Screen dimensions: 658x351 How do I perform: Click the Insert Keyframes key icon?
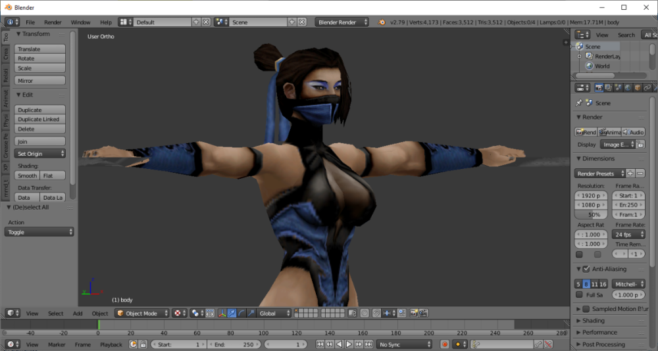pyautogui.click(x=538, y=344)
